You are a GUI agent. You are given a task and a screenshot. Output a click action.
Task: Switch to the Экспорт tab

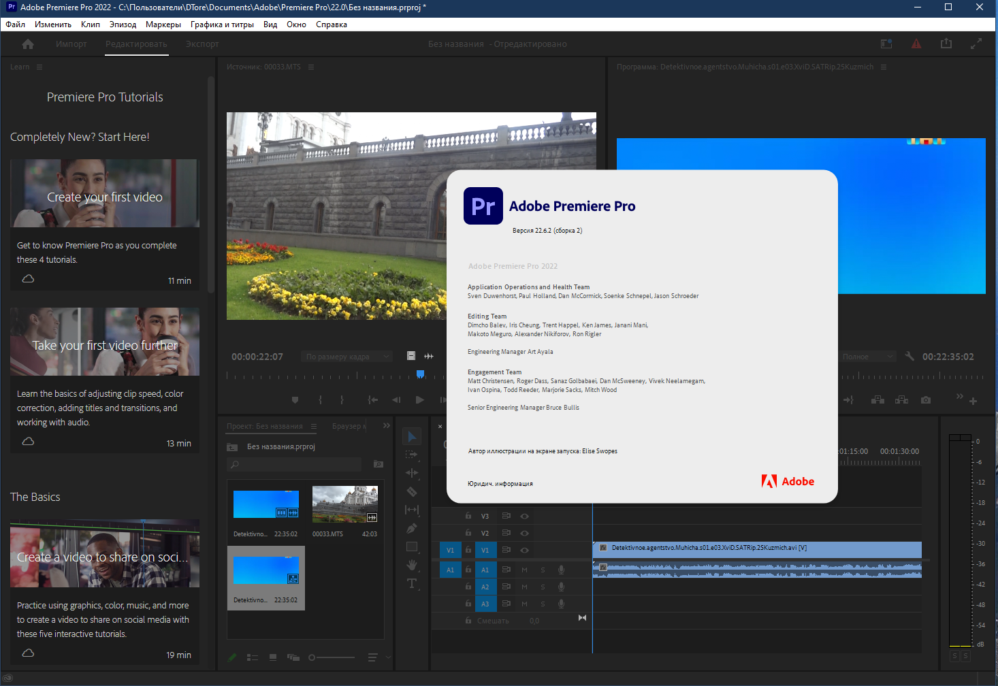tap(202, 44)
